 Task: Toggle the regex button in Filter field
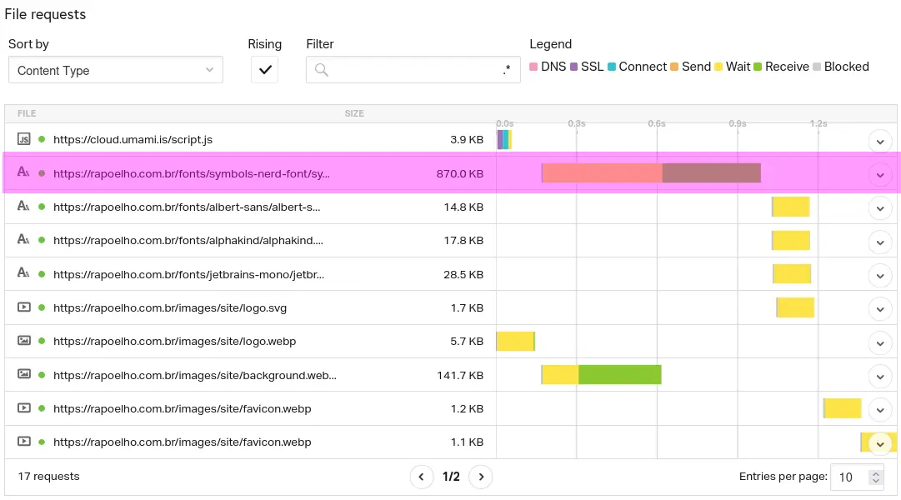(x=506, y=70)
